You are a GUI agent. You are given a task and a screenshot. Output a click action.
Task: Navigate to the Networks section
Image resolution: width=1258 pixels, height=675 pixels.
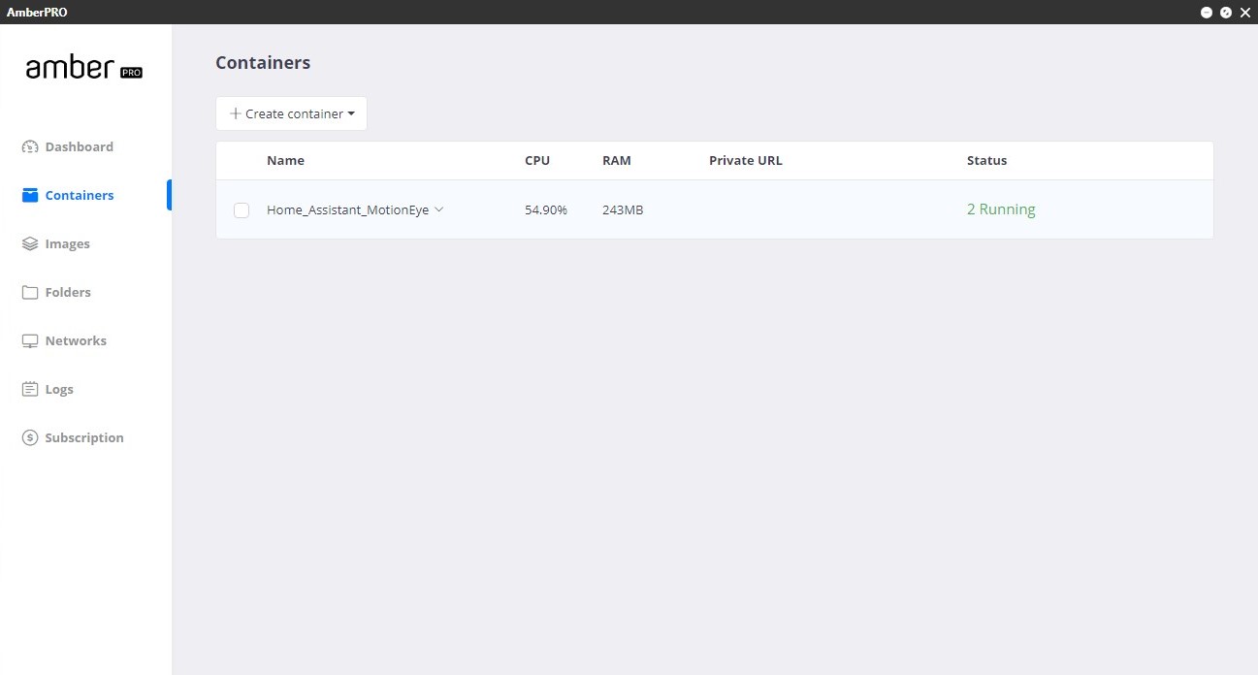click(x=76, y=341)
